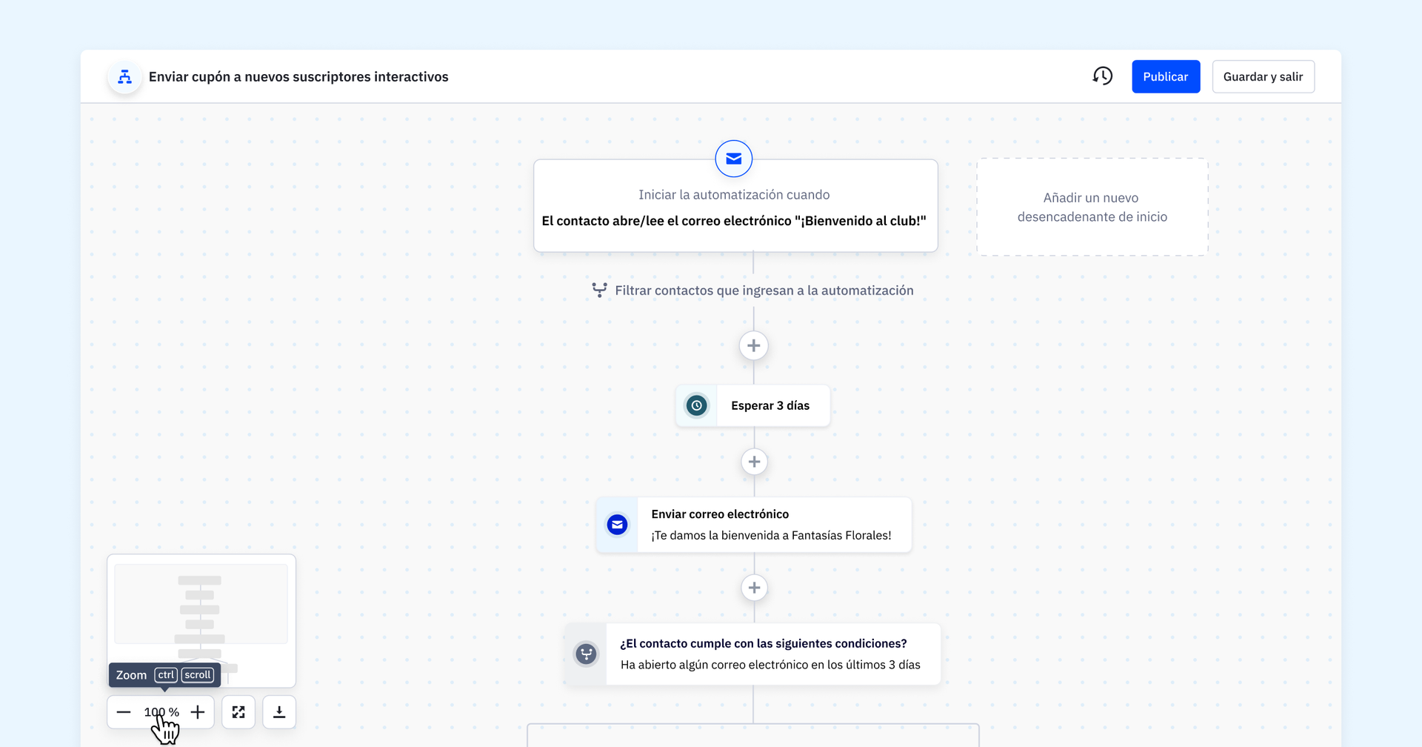This screenshot has height=747, width=1422.
Task: Click the clock icon on wait step
Action: coord(696,405)
